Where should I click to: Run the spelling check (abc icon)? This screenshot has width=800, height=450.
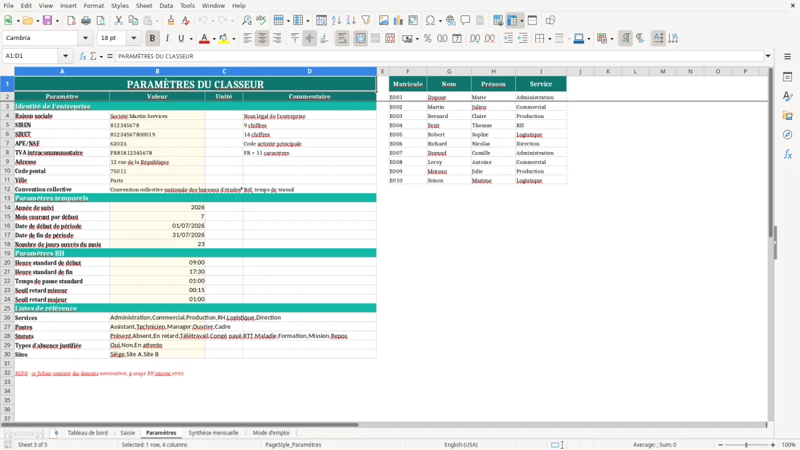coord(261,21)
